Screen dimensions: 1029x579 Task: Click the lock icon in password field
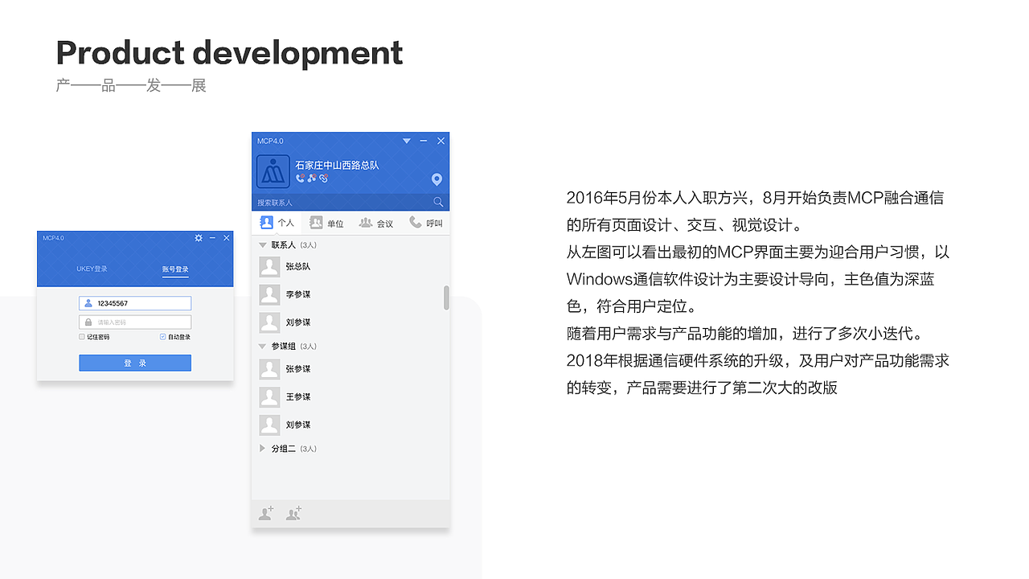click(88, 322)
